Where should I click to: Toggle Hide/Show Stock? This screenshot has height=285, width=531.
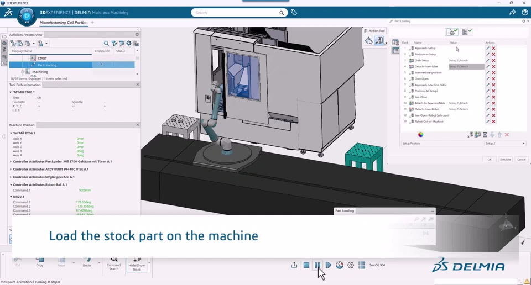pyautogui.click(x=137, y=265)
